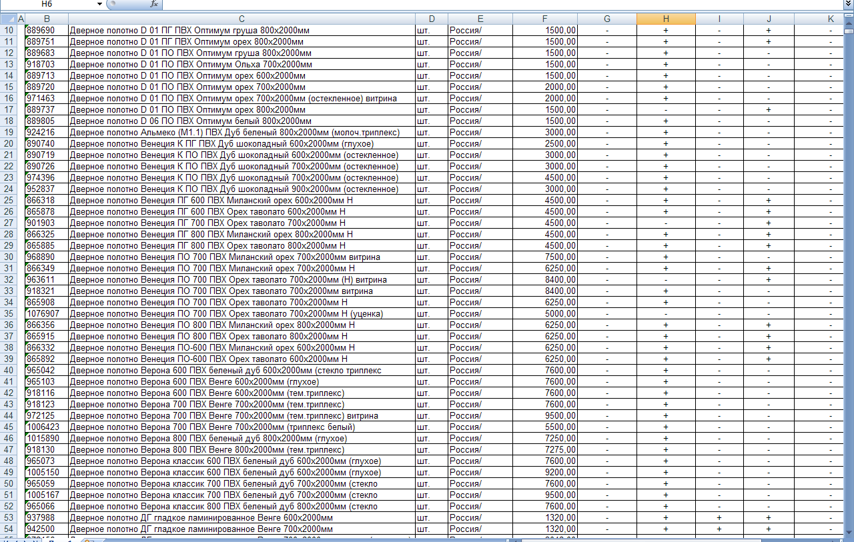Click price 7500,00 in row 30
The image size is (854, 542).
coord(545,257)
